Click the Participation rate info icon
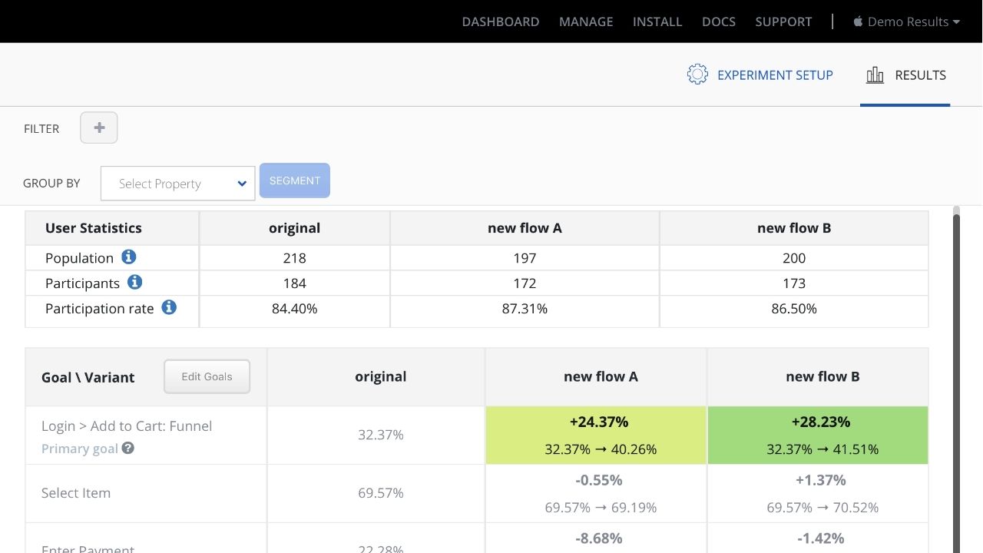Screen dimensions: 983x553 tap(169, 307)
